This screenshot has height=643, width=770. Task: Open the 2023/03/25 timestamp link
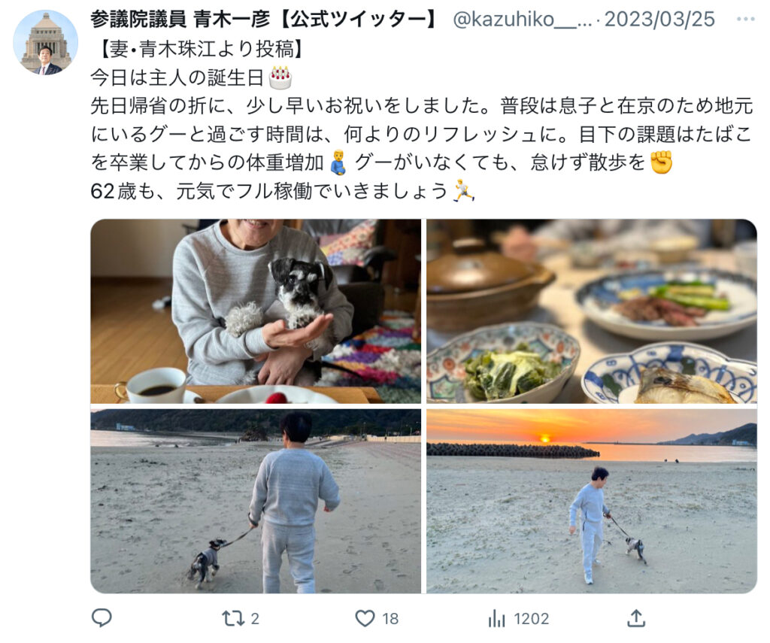pos(659,19)
